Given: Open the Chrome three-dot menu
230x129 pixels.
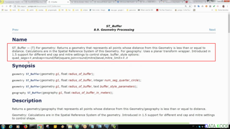Looking at the screenshot, I should click(x=227, y=6).
